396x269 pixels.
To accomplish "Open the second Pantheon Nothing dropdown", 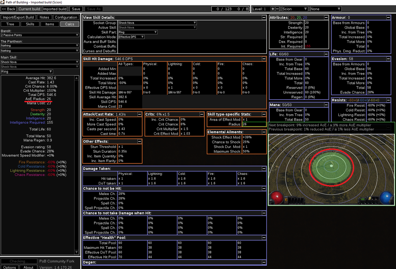I will point(40,51).
